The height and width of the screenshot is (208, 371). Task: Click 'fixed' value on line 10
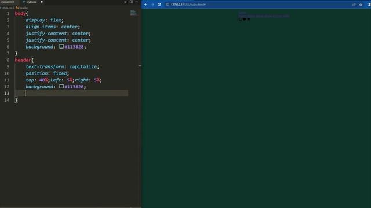pyautogui.click(x=60, y=73)
